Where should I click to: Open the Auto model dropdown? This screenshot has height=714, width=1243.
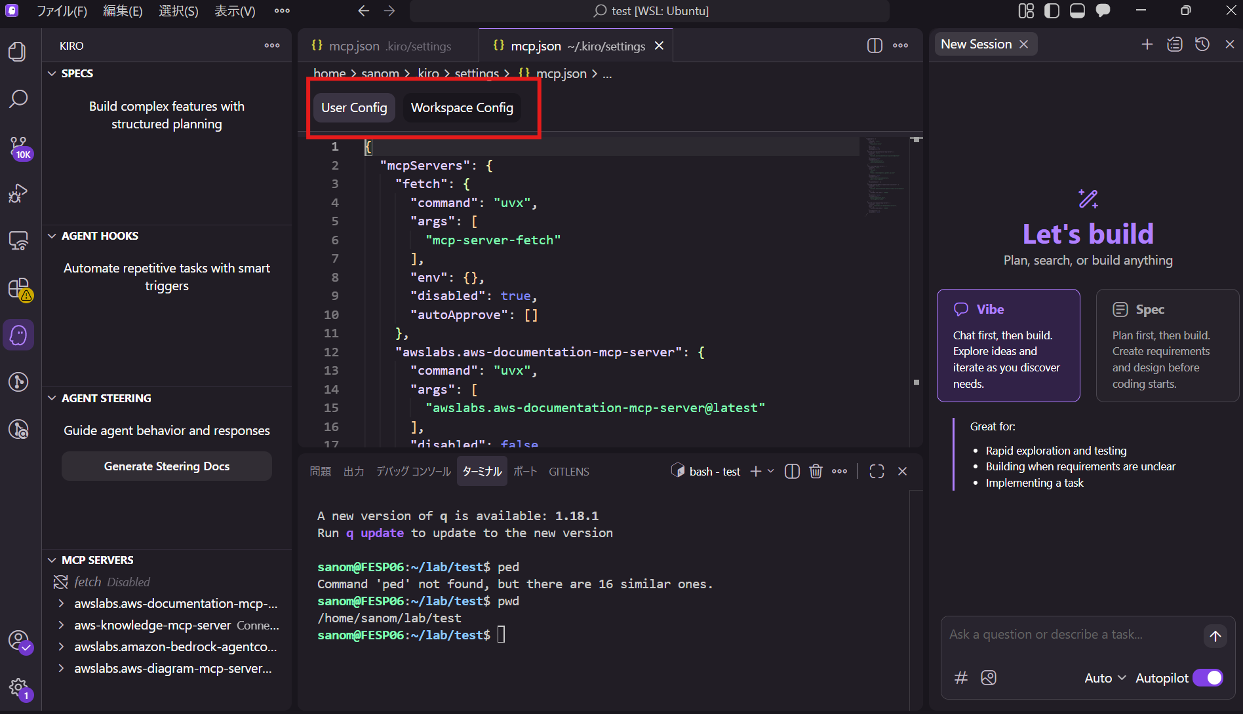point(1105,678)
